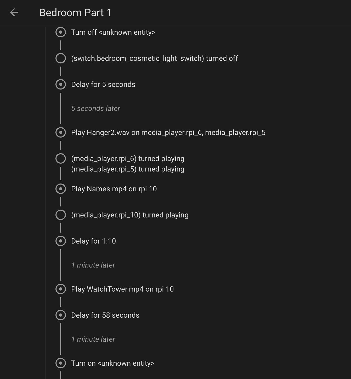351x379 pixels.
Task: Select the 'Turn off <unknown entity>' node
Action: [61, 32]
